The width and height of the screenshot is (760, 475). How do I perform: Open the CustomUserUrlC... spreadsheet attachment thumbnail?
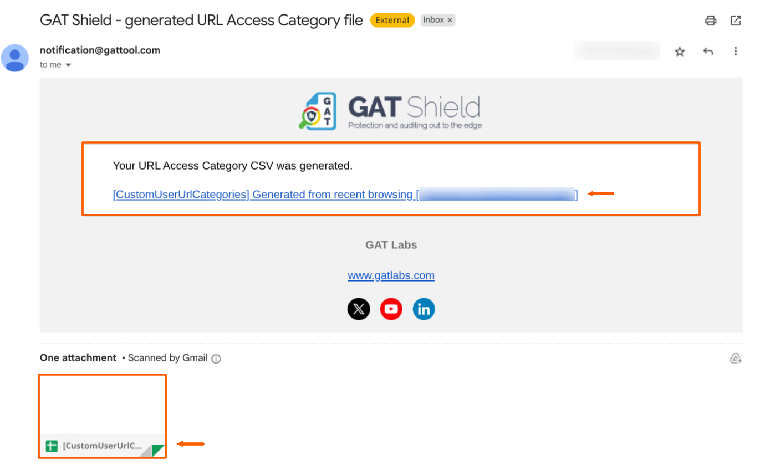(x=102, y=416)
